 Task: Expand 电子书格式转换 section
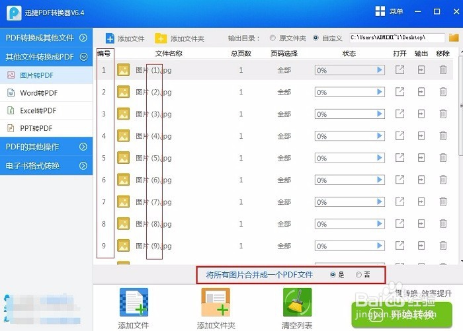pos(46,166)
